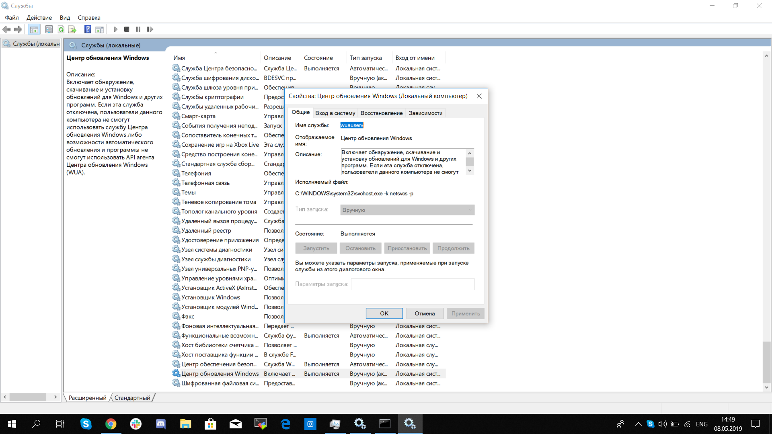Open Google Chrome from the taskbar
Image resolution: width=772 pixels, height=434 pixels.
[x=111, y=424]
